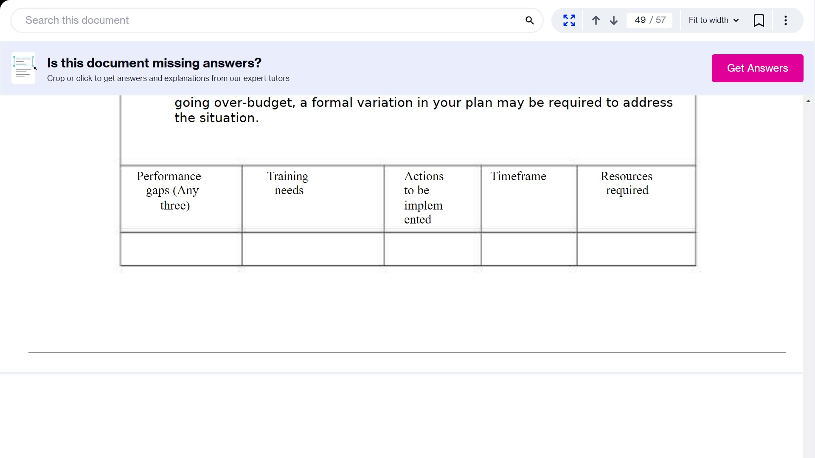Go to next page with down arrow
Screen dimensions: 815x458
[614, 20]
